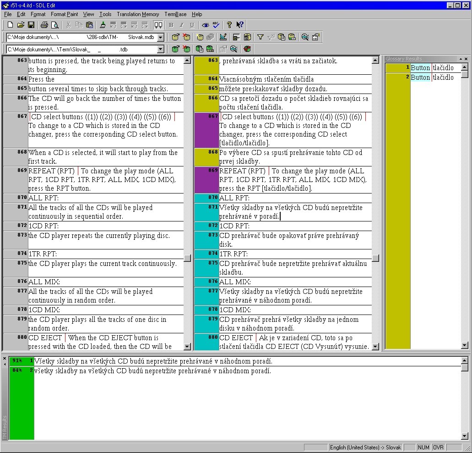The image size is (472, 453).
Task: Click the yellow question mark Help icon
Action: pyautogui.click(x=229, y=25)
